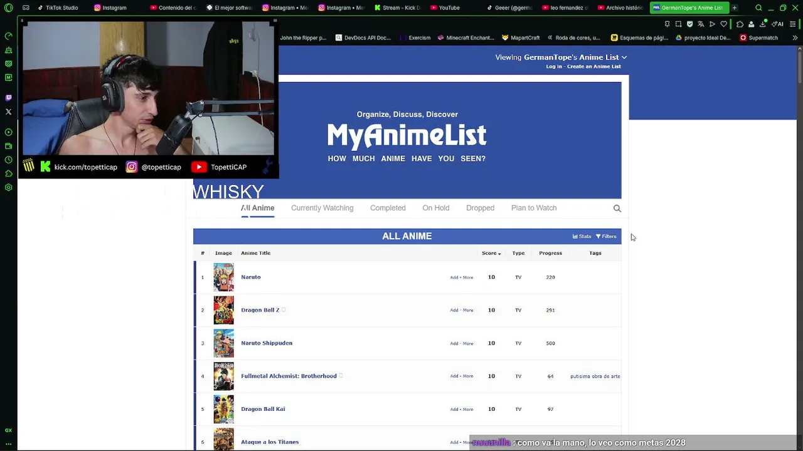The height and width of the screenshot is (451, 803).
Task: Select the Currently Watching list tab
Action: point(322,208)
